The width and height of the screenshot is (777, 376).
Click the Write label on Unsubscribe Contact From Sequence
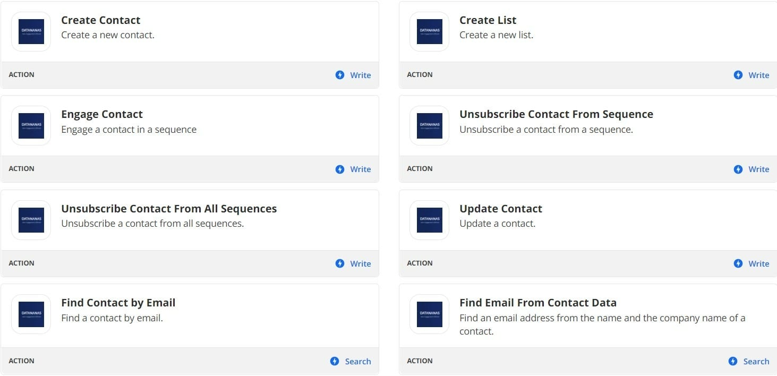click(x=759, y=169)
